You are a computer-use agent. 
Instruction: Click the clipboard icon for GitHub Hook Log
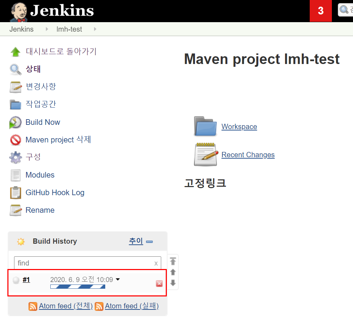pyautogui.click(x=15, y=193)
